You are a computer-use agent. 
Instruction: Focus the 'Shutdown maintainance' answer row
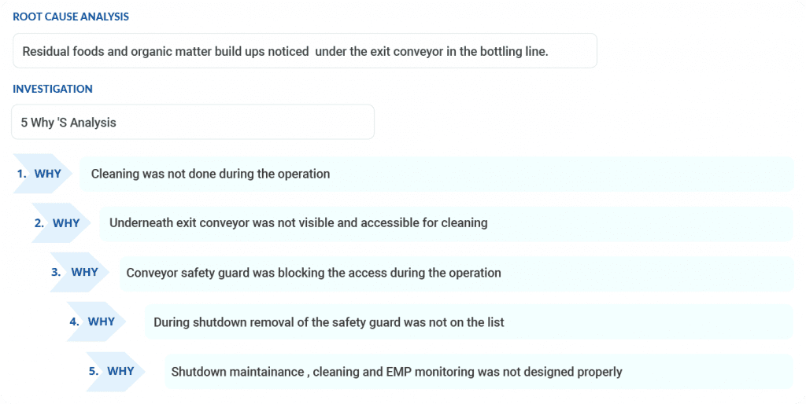point(479,371)
